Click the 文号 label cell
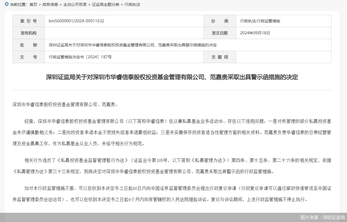Screen dimensions: 347x222 pyautogui.click(x=29, y=57)
